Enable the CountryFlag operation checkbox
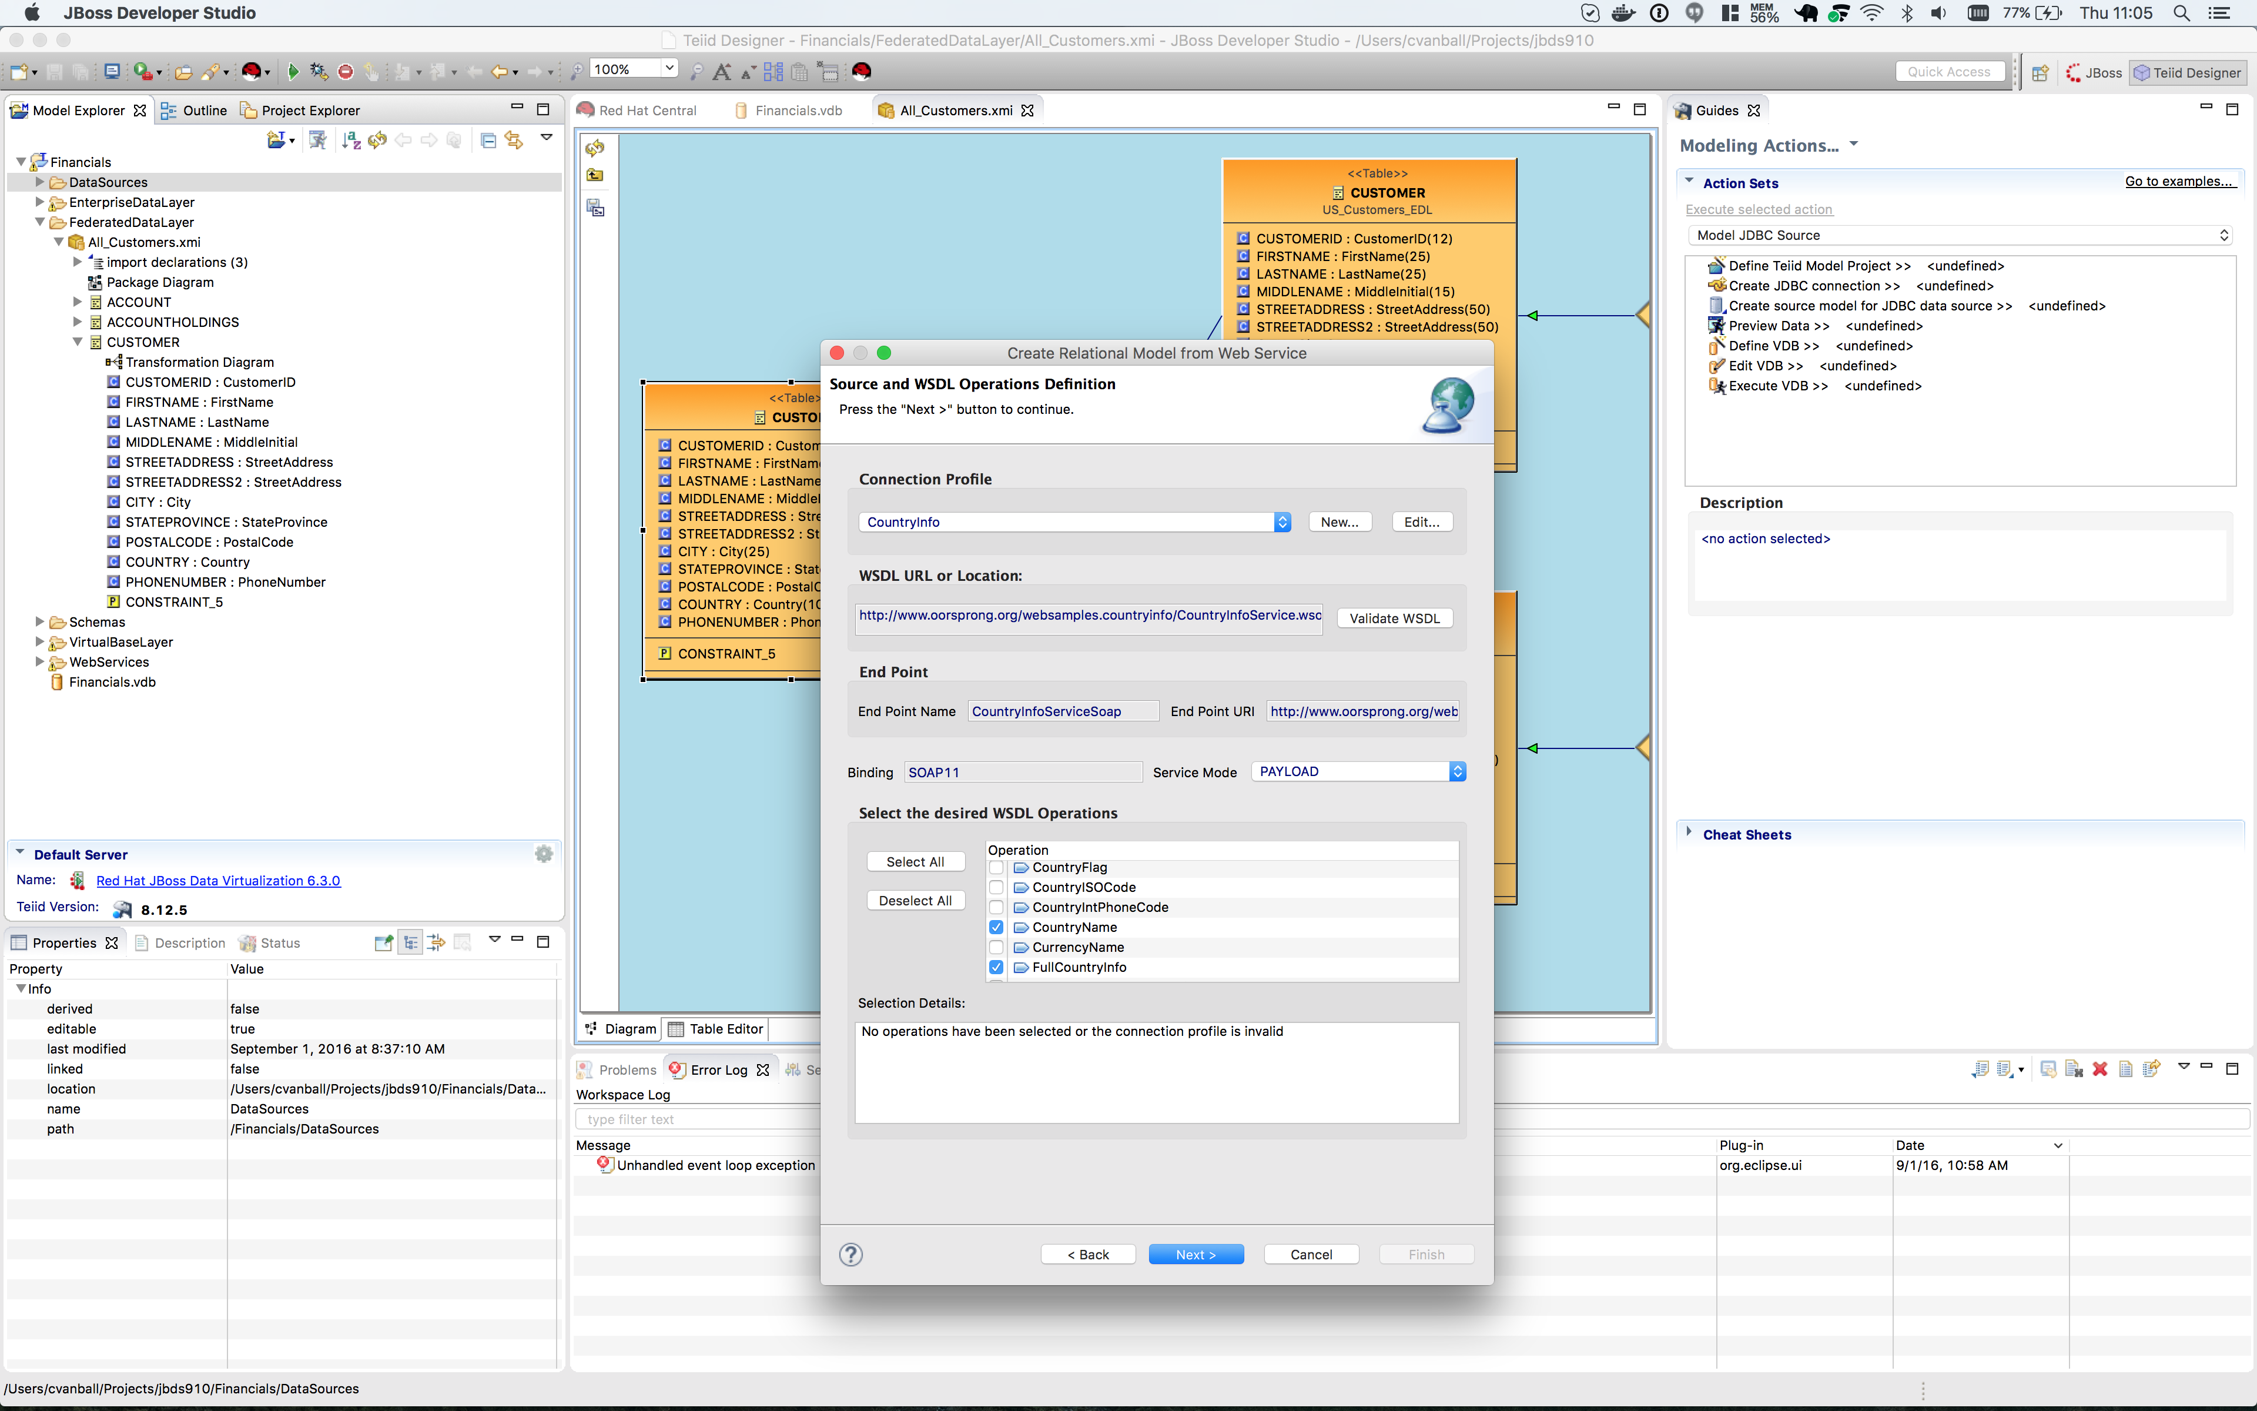The height and width of the screenshot is (1411, 2257). (996, 868)
